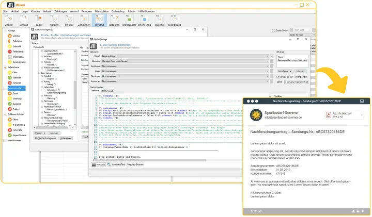This screenshot has width=372, height=217.
Task: Open the Betreff dropdown
Action: tap(185, 56)
